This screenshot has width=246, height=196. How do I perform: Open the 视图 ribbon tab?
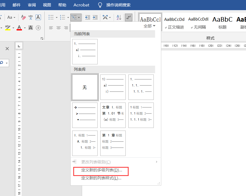47,5
